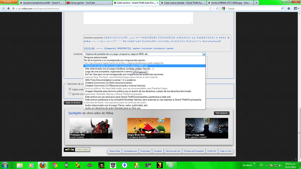
Task: Select Creative Commons 3.0 (Sólo reconocimiento)
Action: (x=144, y=83)
